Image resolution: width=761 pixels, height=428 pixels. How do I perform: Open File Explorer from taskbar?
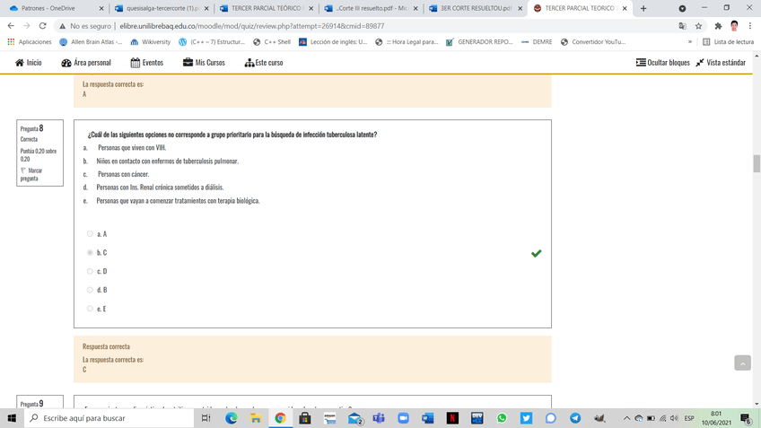click(x=256, y=418)
